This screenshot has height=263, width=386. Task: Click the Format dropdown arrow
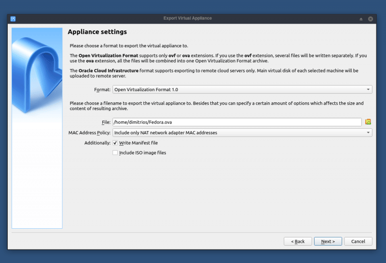pos(368,90)
